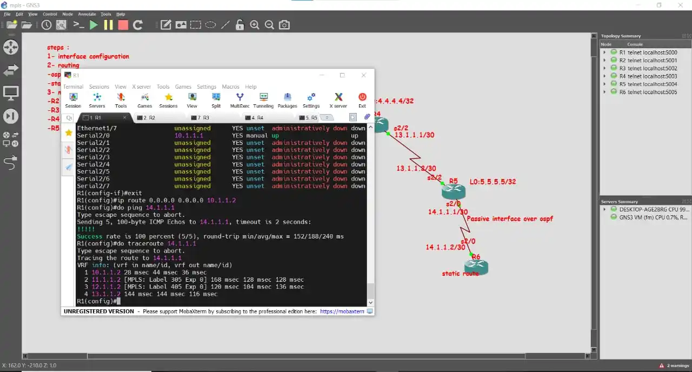The image size is (692, 372).
Task: Open console to all devices
Action: tap(78, 25)
